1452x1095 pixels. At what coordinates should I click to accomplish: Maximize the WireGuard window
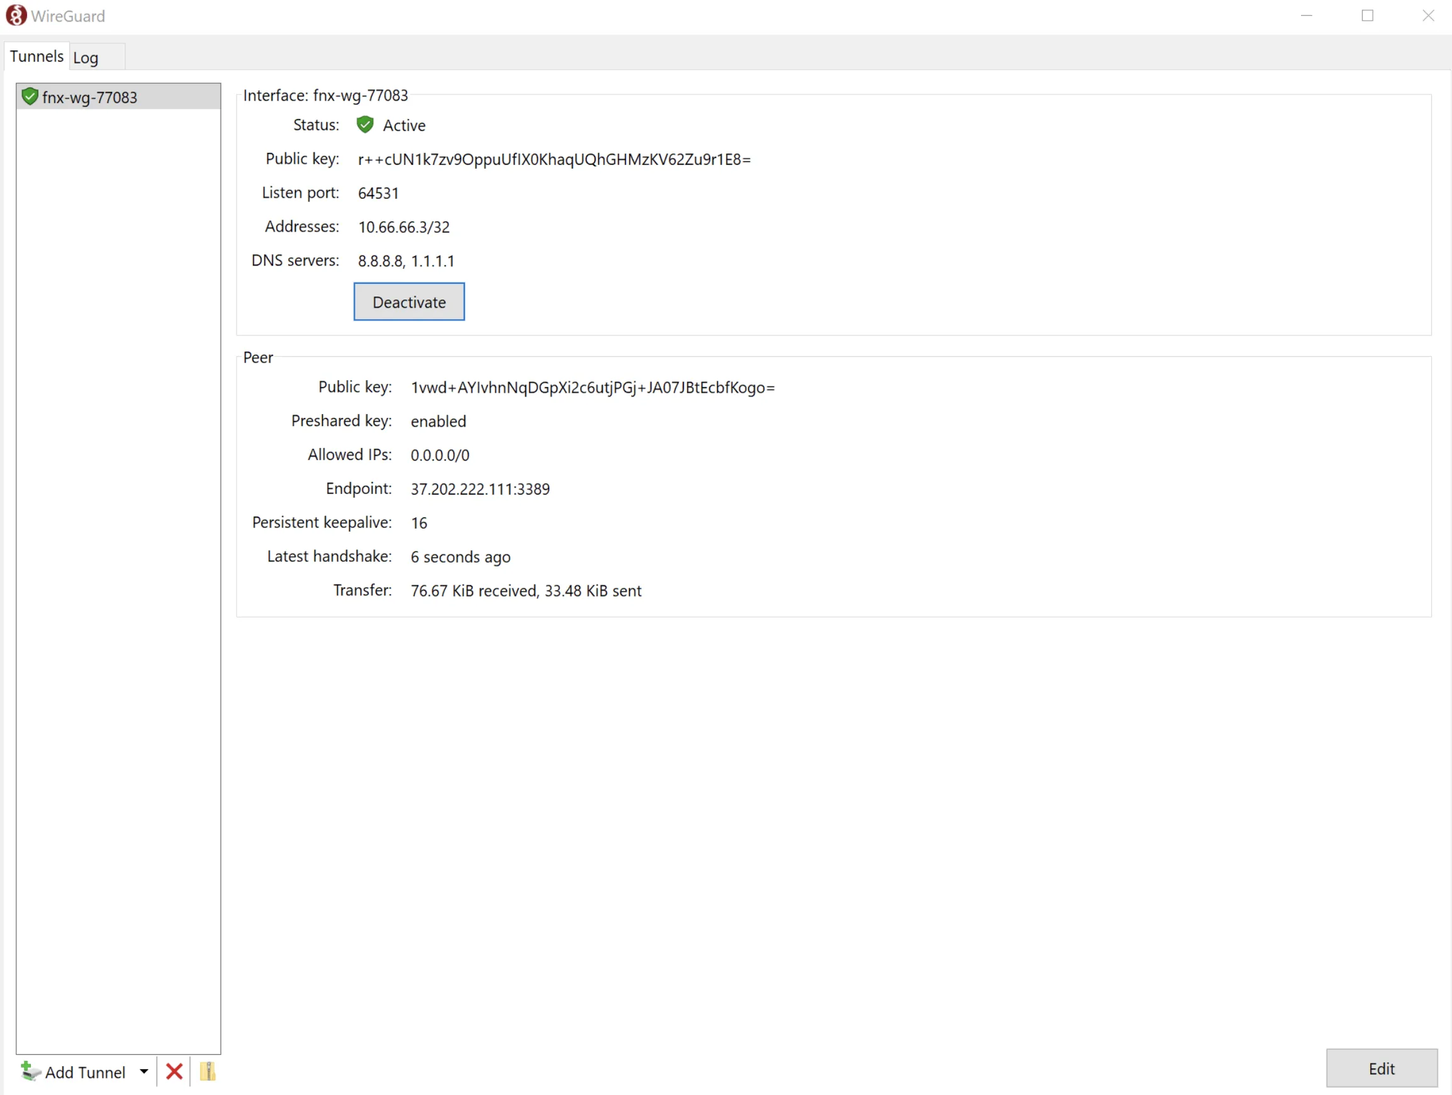tap(1367, 16)
